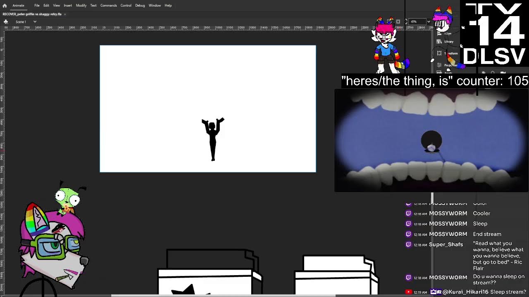Open the File menu
Viewport: 529px width, 297px height.
point(37,5)
